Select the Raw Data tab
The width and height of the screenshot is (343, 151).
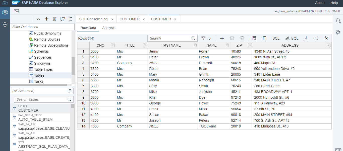88,28
